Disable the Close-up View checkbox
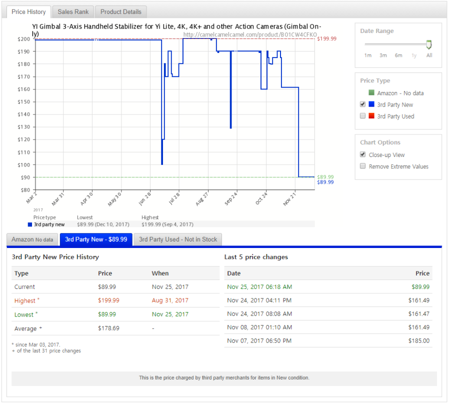450x405 pixels. pos(363,154)
